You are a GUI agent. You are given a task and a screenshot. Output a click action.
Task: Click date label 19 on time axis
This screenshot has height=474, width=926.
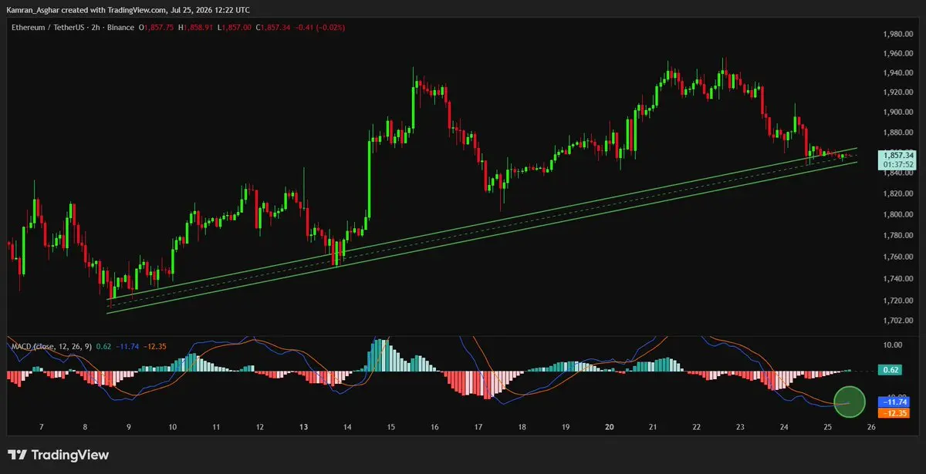[566, 427]
